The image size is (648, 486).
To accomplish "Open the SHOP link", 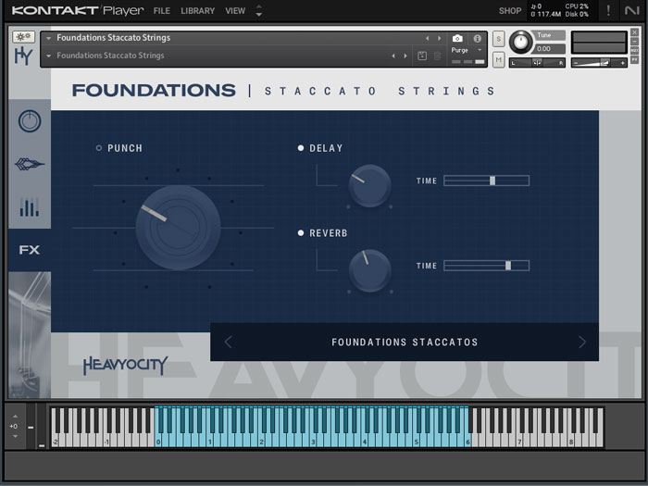I will [510, 11].
